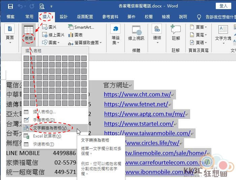Image resolution: width=236 pixels, height=180 pixels.
Task: Open the carrefourtelecom.com.tw hyperlink
Action: (x=167, y=162)
